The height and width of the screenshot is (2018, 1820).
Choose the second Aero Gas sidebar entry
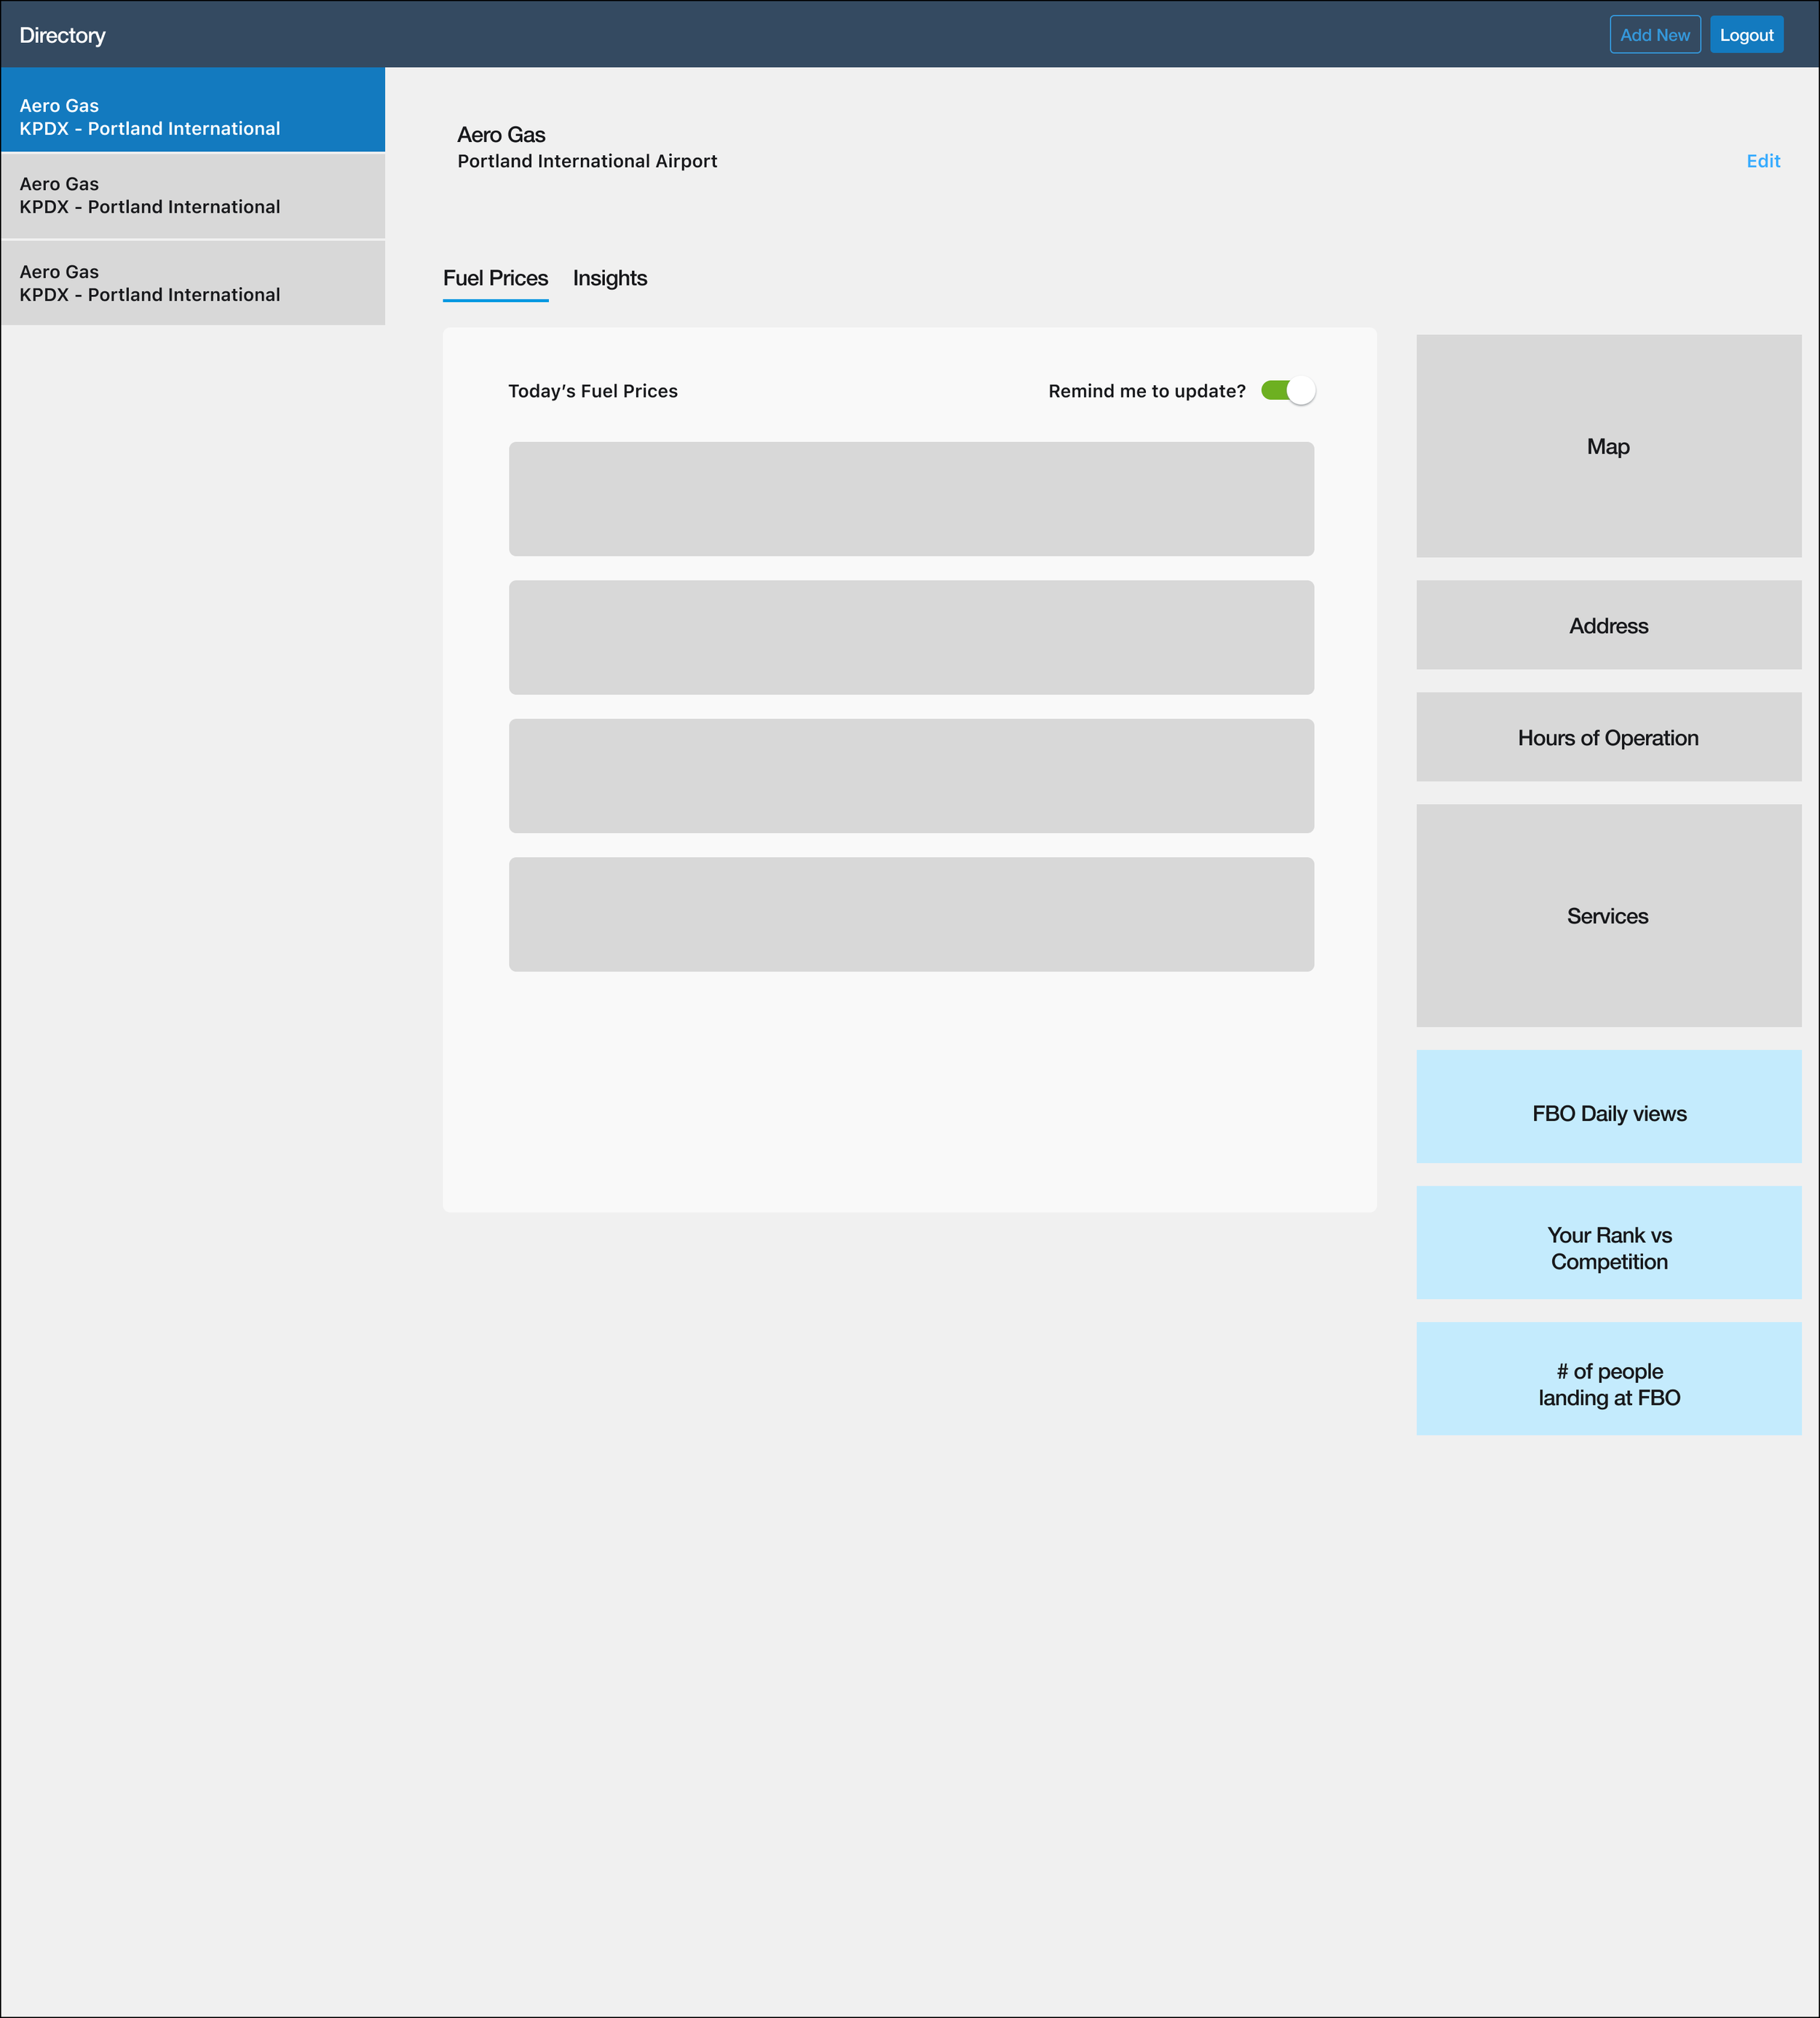tap(193, 196)
